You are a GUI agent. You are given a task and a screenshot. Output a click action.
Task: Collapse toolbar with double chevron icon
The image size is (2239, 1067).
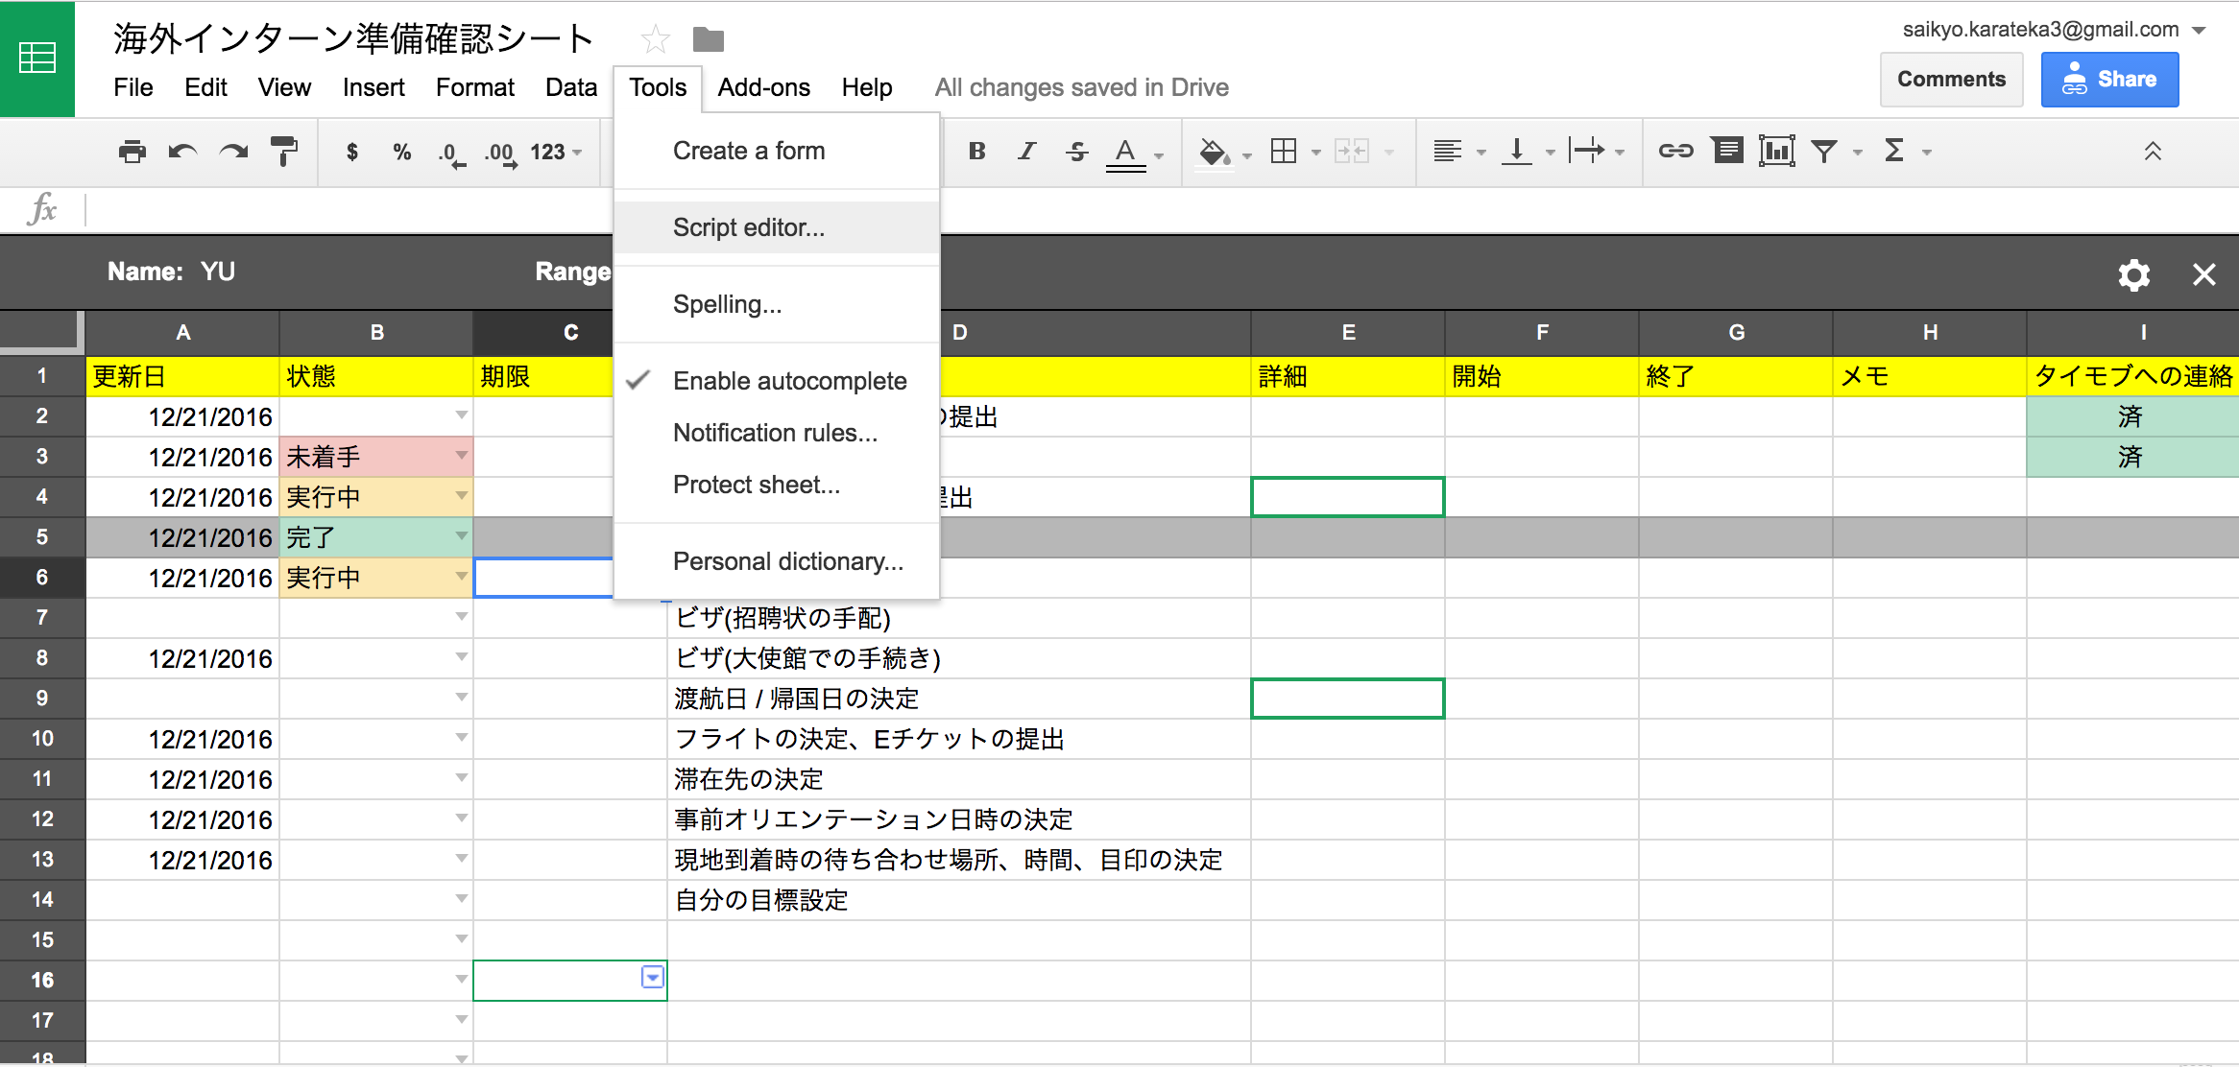2153,151
